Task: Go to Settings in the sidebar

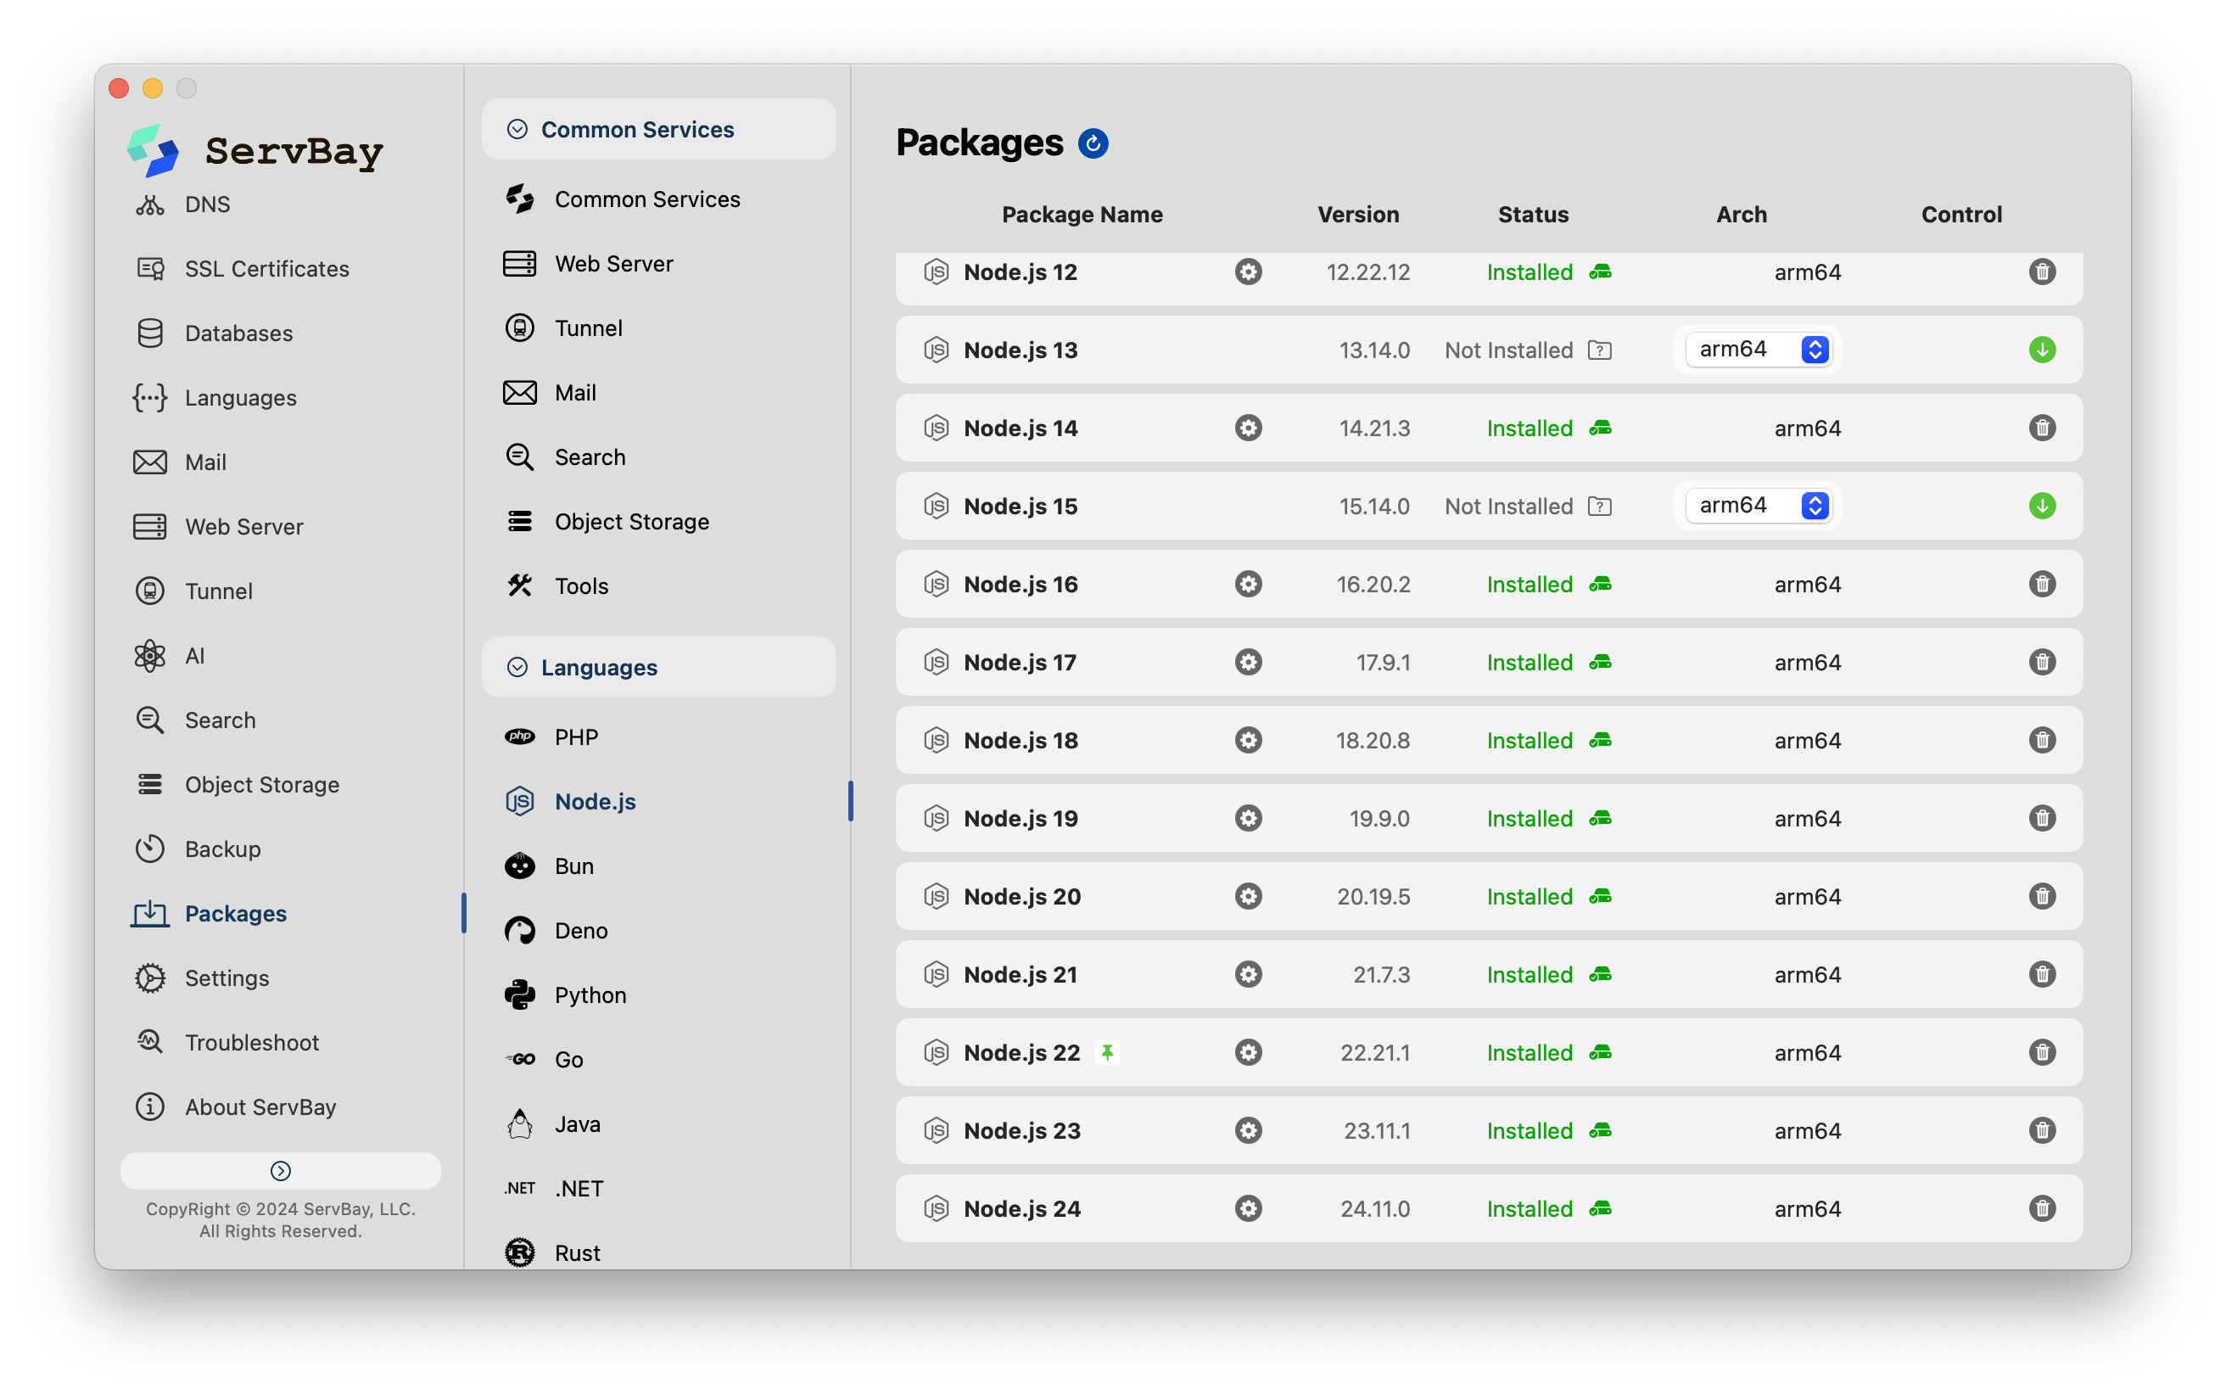Action: pos(227,978)
